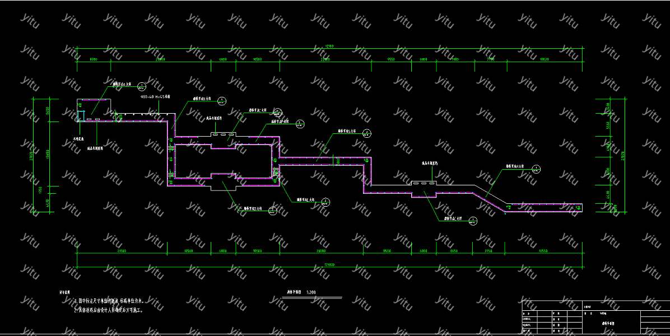This screenshot has height=336, width=670.
Task: Select the top overall horizontal dimension text
Action: tap(329, 46)
